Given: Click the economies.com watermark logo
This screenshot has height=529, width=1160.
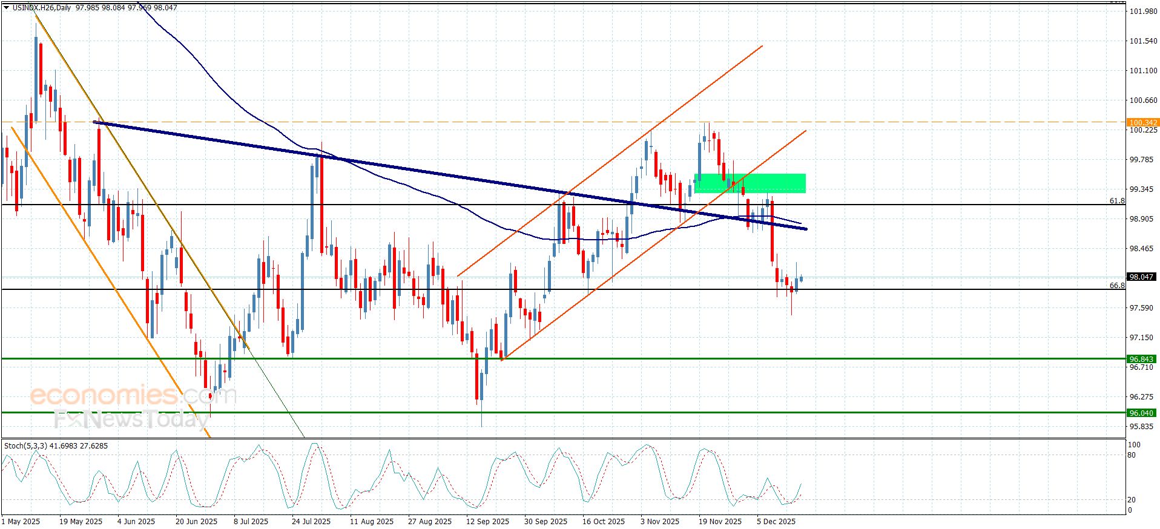Looking at the screenshot, I should (x=133, y=396).
